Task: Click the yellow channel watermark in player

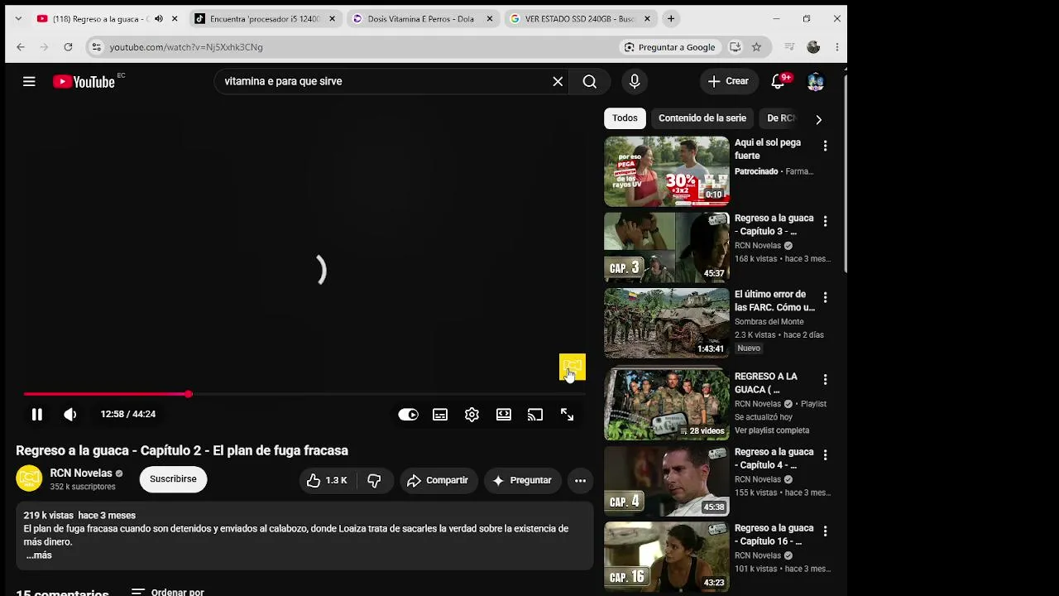Action: pyautogui.click(x=573, y=368)
